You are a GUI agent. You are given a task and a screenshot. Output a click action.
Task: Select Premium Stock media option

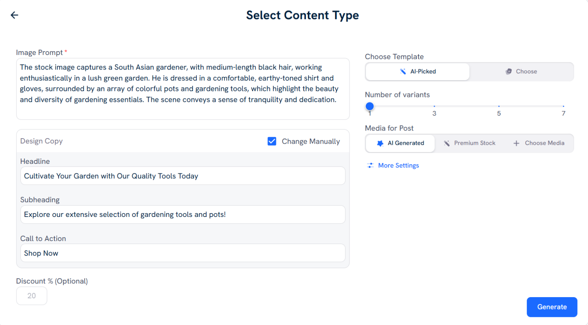pyautogui.click(x=469, y=143)
